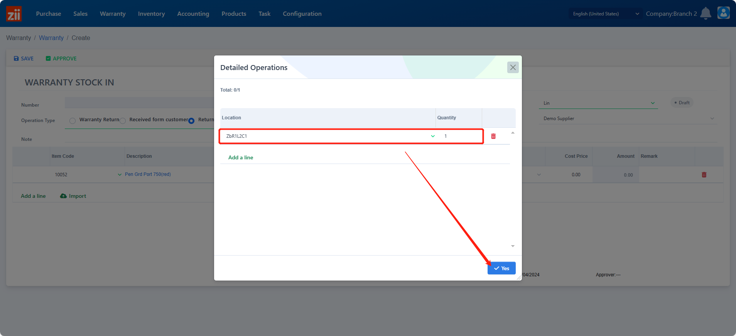The image size is (736, 336).
Task: Open the Task menu
Action: point(265,14)
